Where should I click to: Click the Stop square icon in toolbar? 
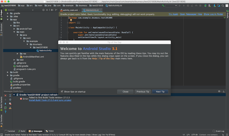200,5
